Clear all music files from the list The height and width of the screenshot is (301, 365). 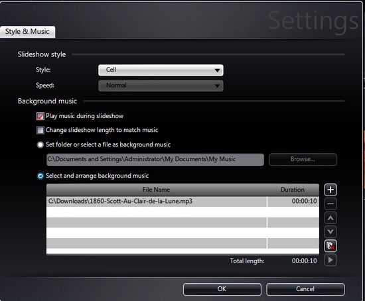tap(330, 246)
